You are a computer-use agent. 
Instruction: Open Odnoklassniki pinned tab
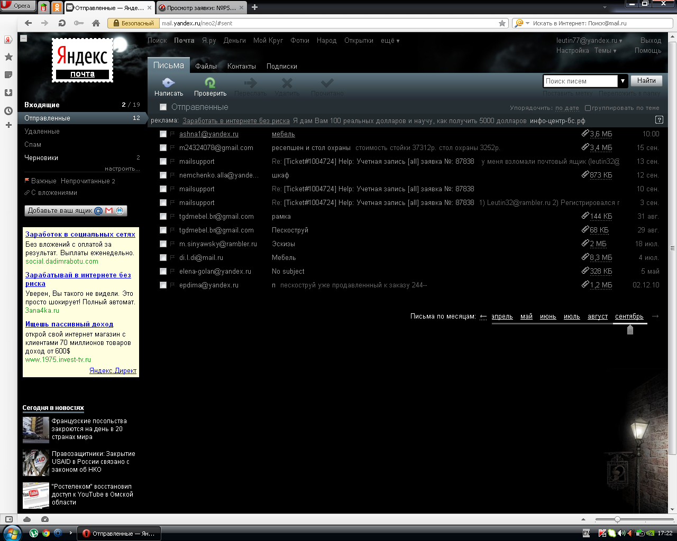point(57,7)
